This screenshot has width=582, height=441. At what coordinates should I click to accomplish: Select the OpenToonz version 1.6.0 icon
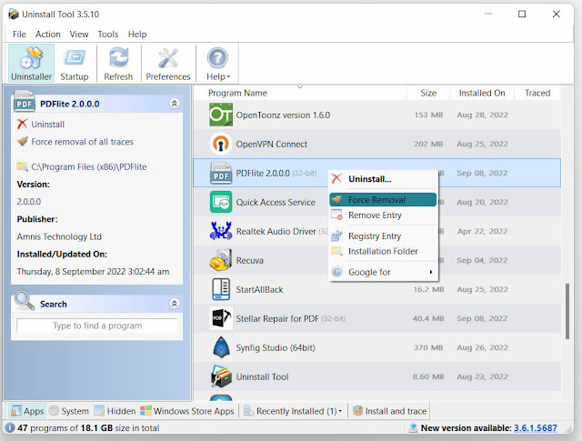point(221,115)
